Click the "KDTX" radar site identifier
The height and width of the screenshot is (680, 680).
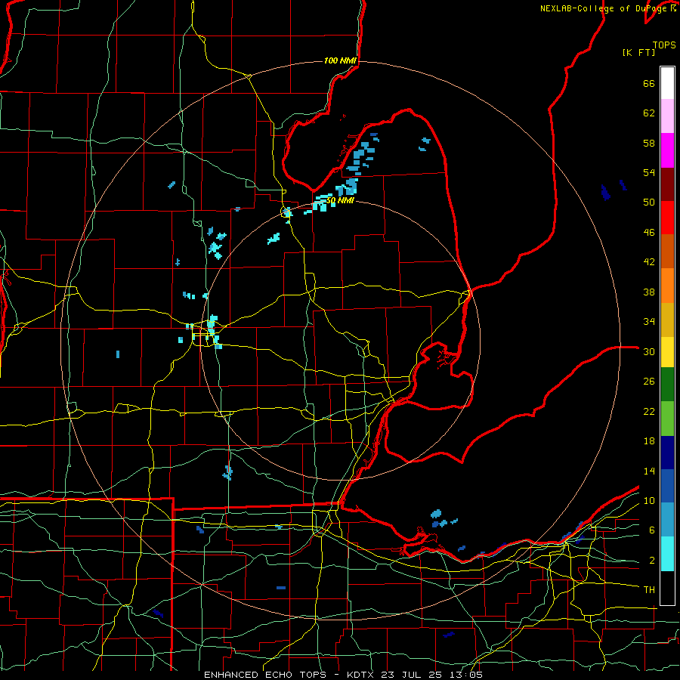tap(362, 675)
